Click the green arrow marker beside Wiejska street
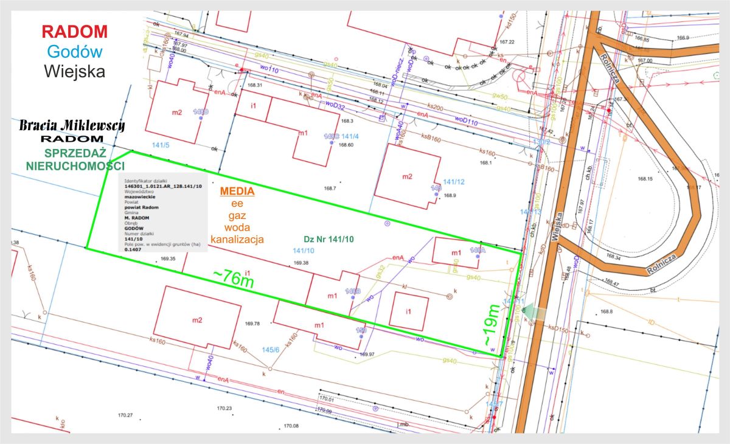Screen dimensions: 730x444 coord(534,311)
